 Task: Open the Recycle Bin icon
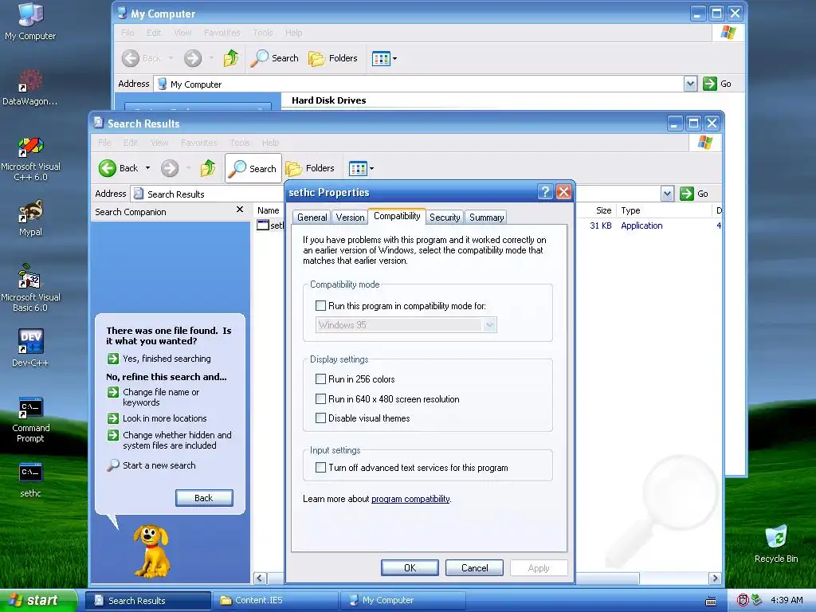click(776, 544)
